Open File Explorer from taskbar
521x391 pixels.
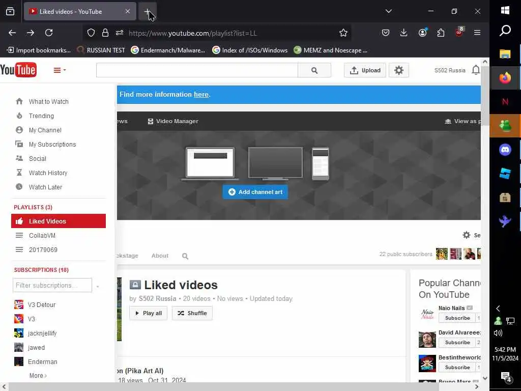pyautogui.click(x=505, y=54)
